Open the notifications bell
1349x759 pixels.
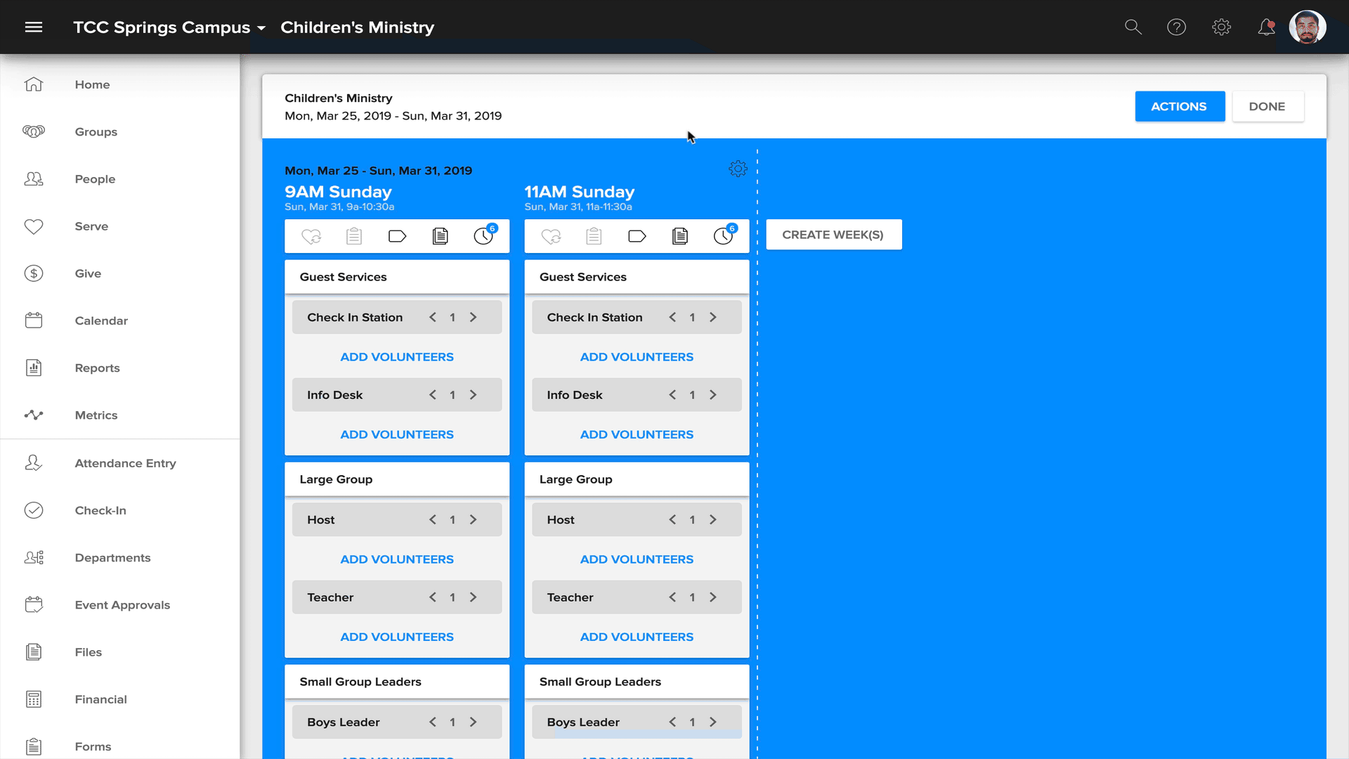coord(1266,27)
